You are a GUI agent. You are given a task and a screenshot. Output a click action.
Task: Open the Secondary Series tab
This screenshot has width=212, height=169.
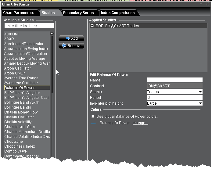[78, 13]
